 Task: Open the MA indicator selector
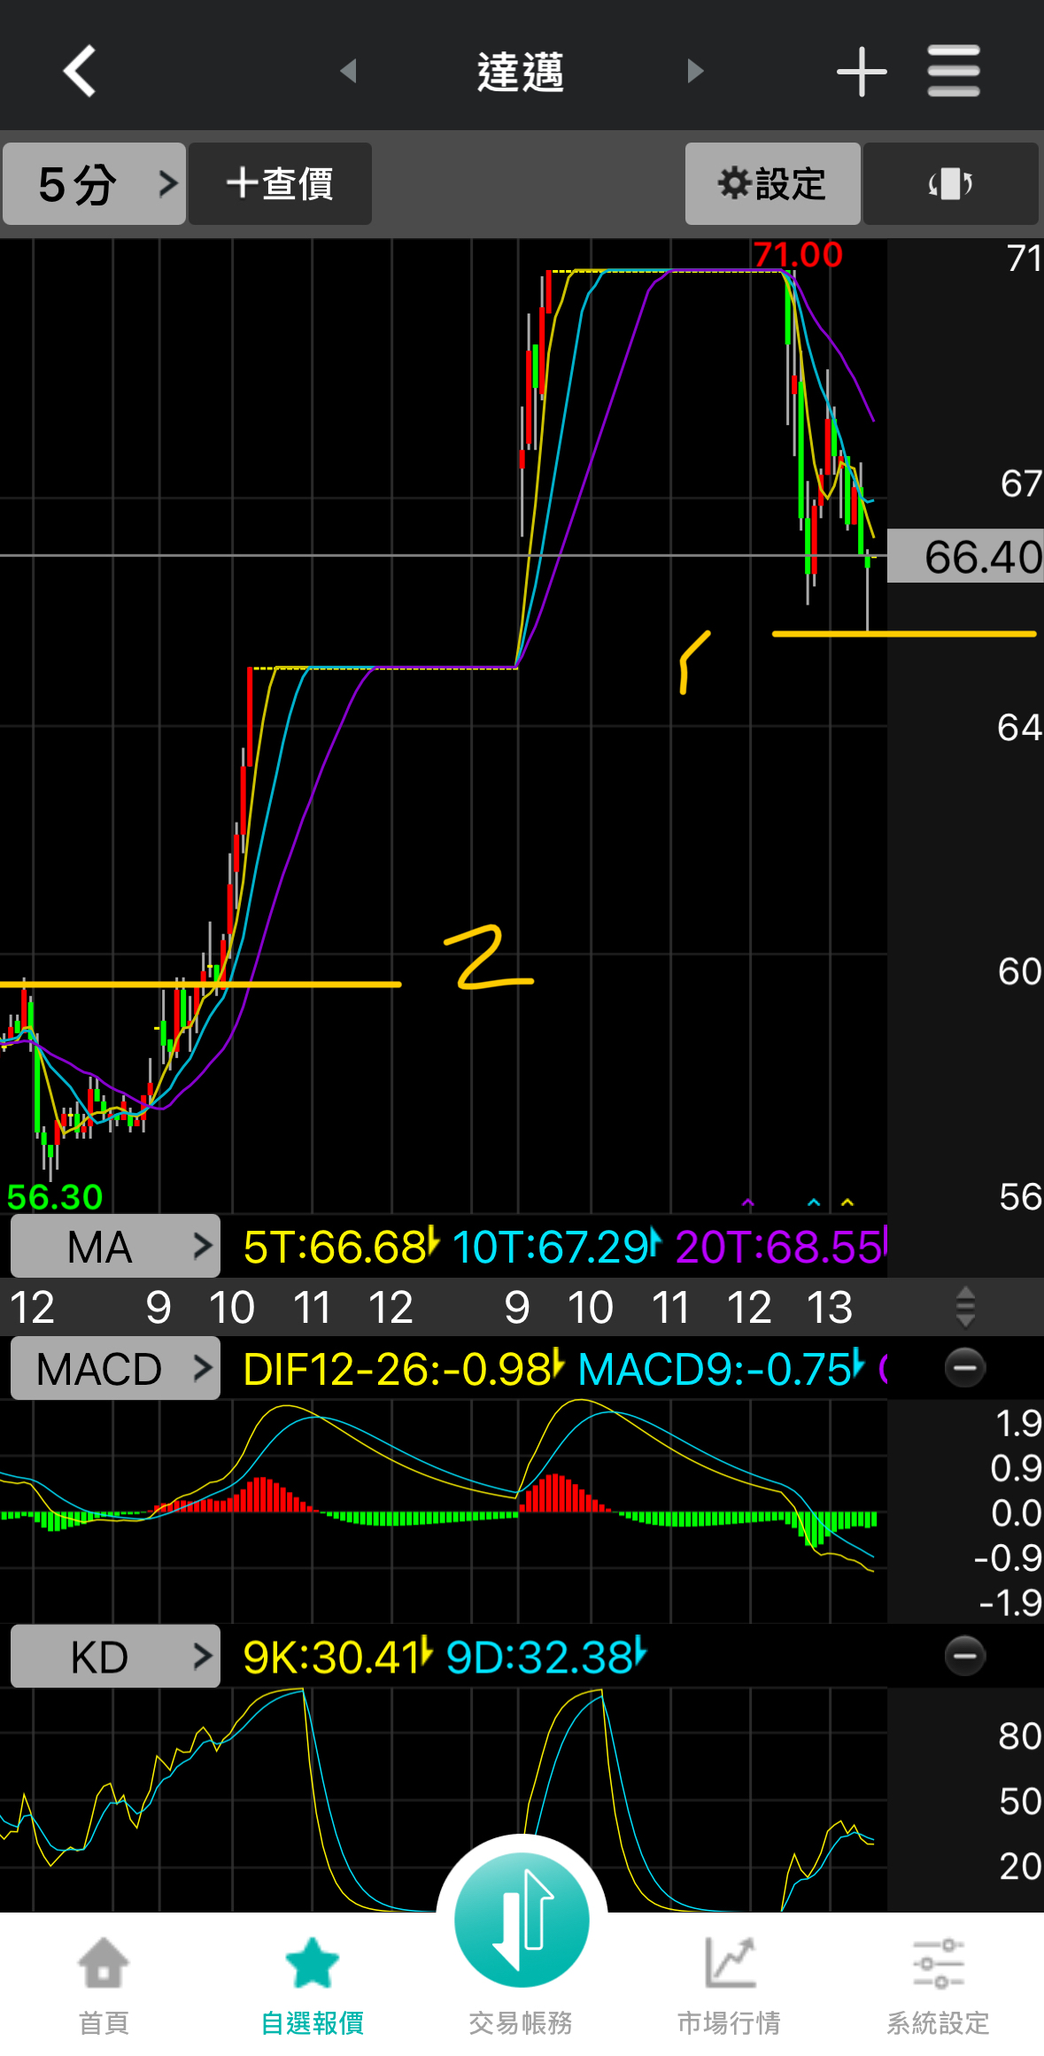click(115, 1246)
